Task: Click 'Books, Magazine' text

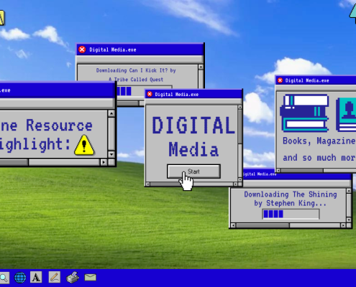Action: (x=319, y=141)
